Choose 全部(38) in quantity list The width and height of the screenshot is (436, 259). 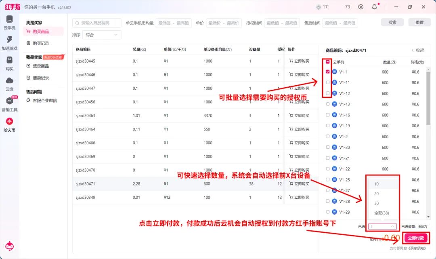(x=383, y=213)
